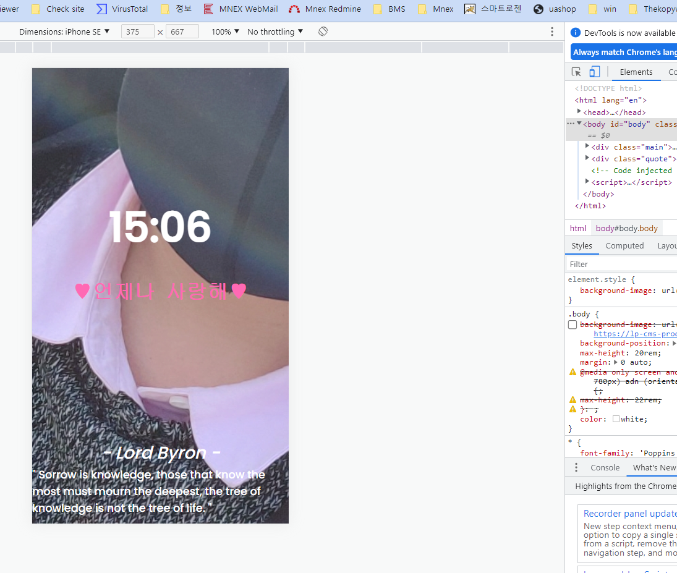The width and height of the screenshot is (677, 573).
Task: Select the inspect element picker icon
Action: (x=576, y=72)
